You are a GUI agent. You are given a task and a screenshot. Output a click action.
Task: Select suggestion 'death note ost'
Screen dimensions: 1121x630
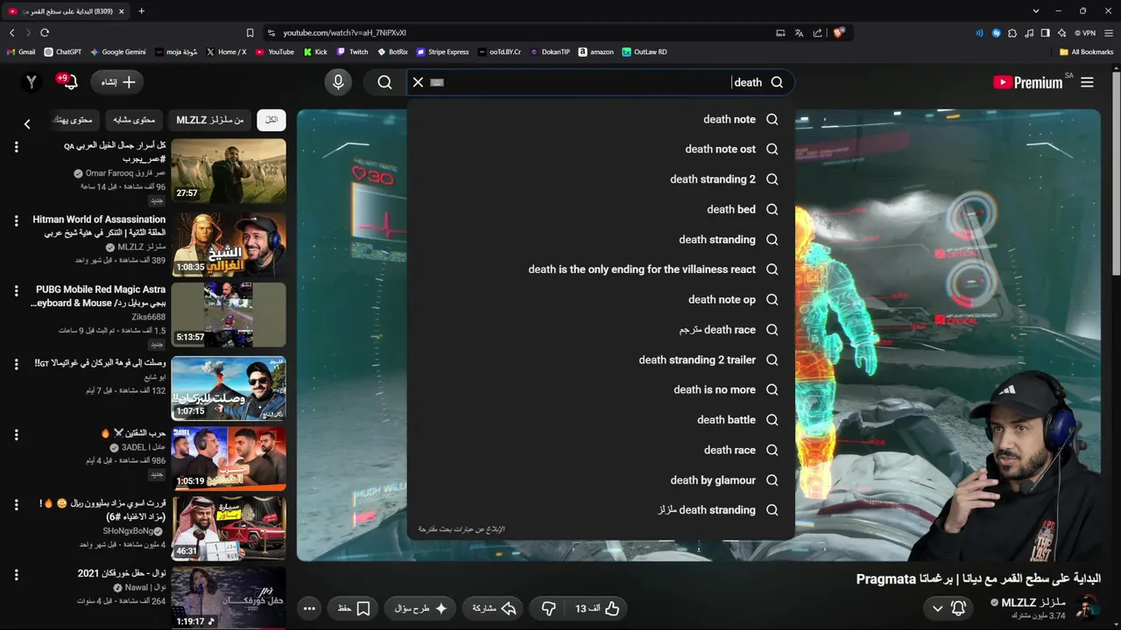[601, 149]
